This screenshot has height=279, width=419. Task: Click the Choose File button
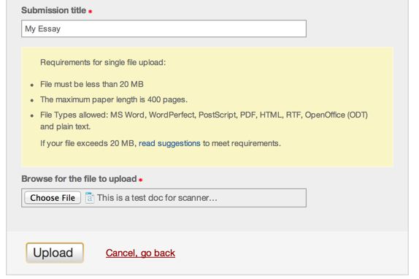[53, 198]
